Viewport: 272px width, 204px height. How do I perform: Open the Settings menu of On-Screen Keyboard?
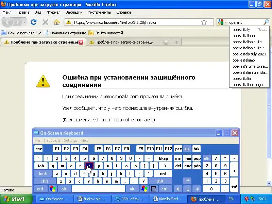pos(71,140)
